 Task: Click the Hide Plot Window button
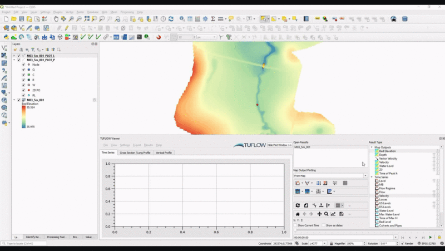click(279, 145)
